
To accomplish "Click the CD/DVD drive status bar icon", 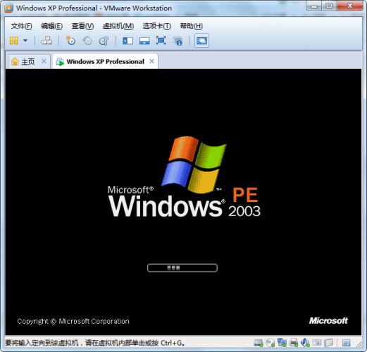I will click(x=270, y=343).
